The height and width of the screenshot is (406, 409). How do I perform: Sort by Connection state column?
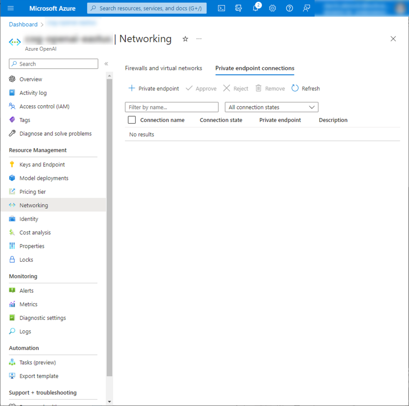coord(221,120)
